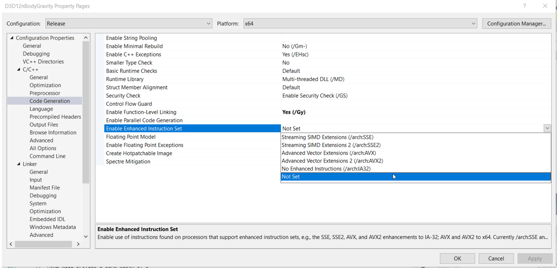This screenshot has width=557, height=268.
Task: Open Linker System page
Action: click(x=38, y=203)
